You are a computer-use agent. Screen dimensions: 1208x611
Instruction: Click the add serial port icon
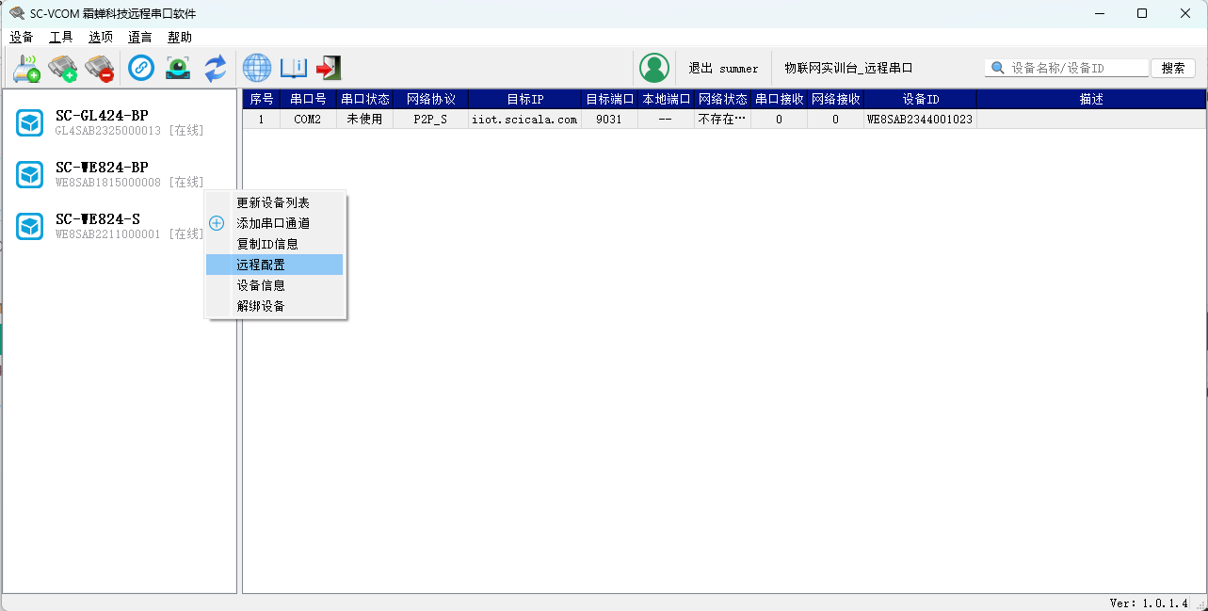click(x=63, y=68)
